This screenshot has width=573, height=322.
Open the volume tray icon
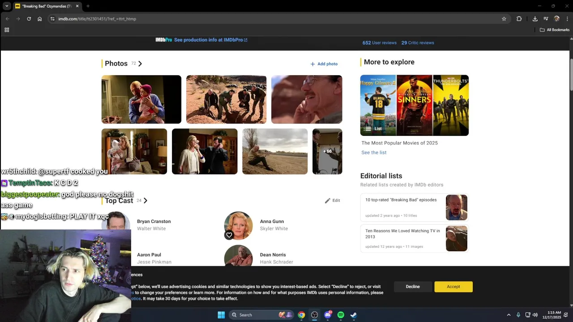tap(535, 315)
